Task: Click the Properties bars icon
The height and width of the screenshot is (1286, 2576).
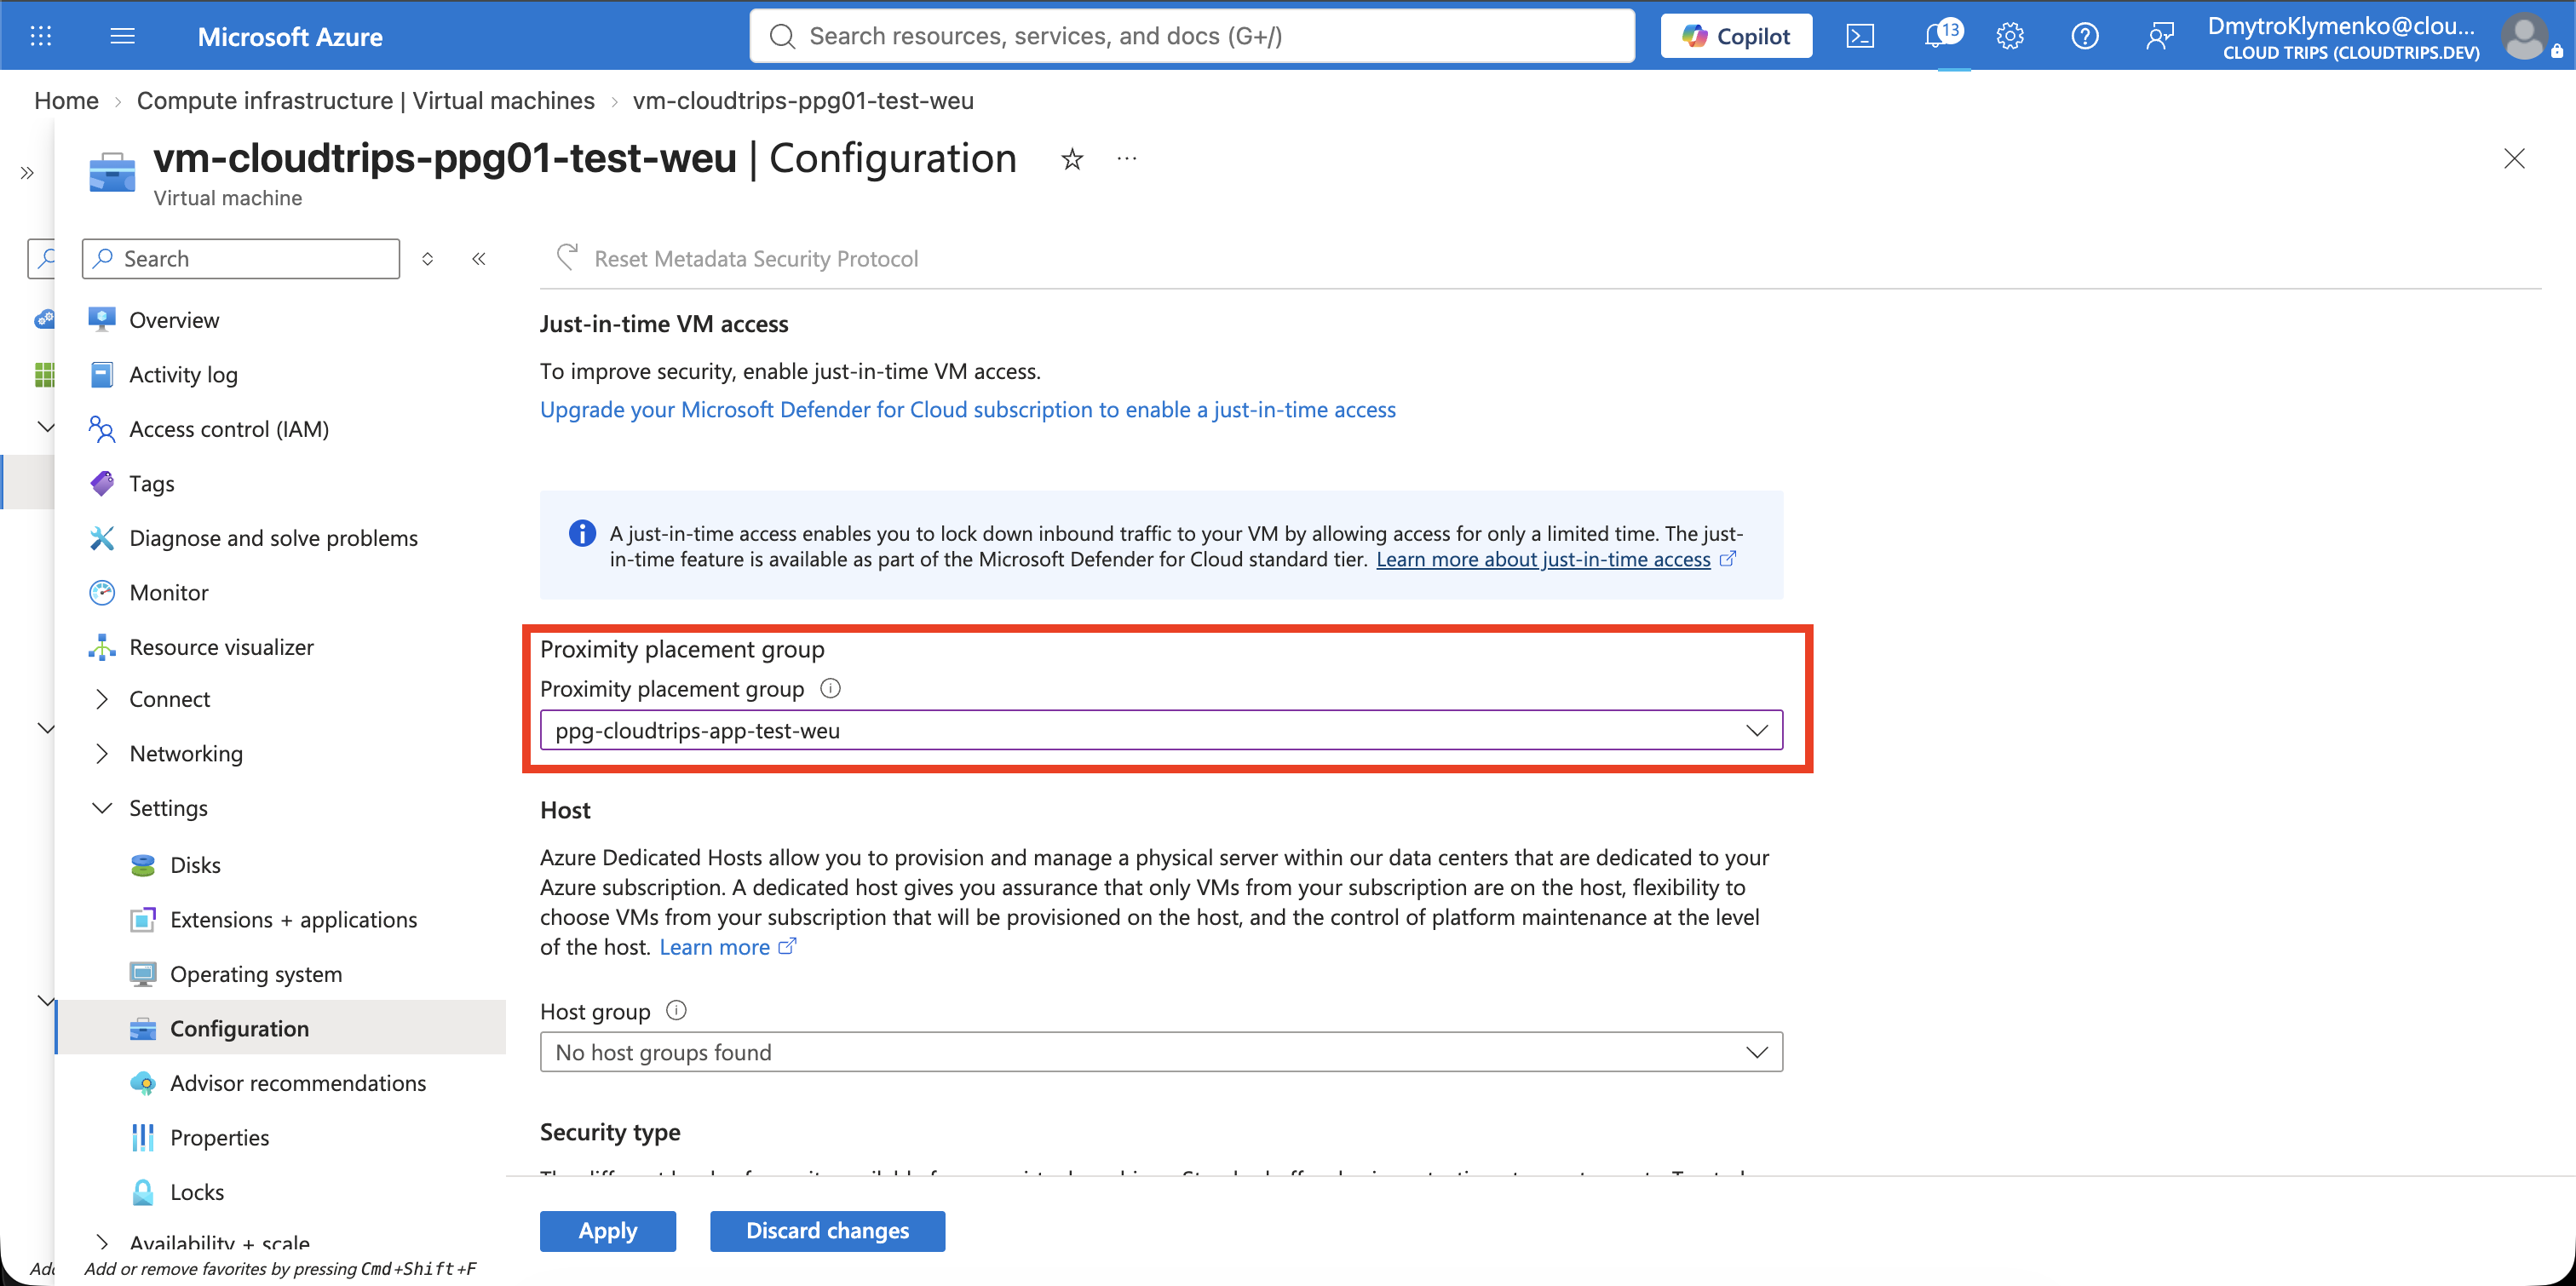Action: click(x=143, y=1137)
